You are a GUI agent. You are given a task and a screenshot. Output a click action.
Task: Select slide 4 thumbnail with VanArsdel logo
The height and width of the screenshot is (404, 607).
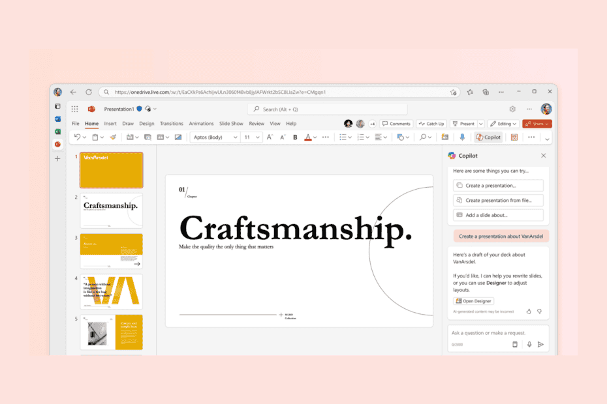click(111, 291)
